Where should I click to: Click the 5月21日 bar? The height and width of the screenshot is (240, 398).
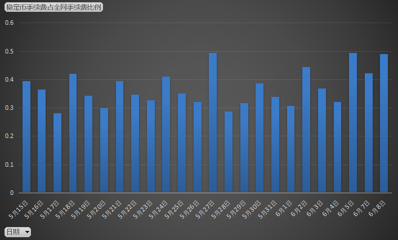[119, 137]
